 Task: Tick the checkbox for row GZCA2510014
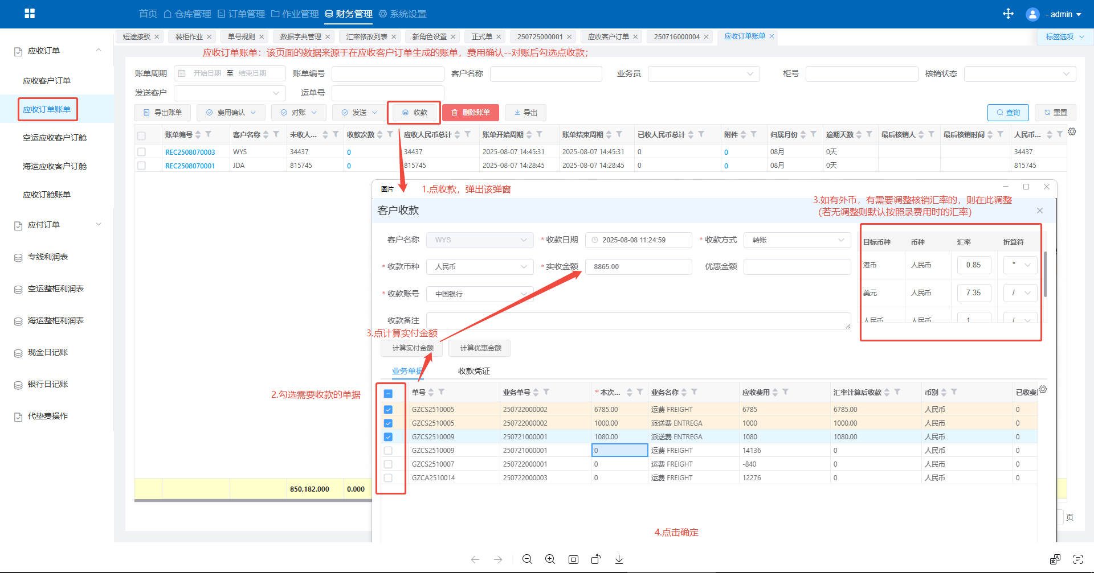(388, 478)
